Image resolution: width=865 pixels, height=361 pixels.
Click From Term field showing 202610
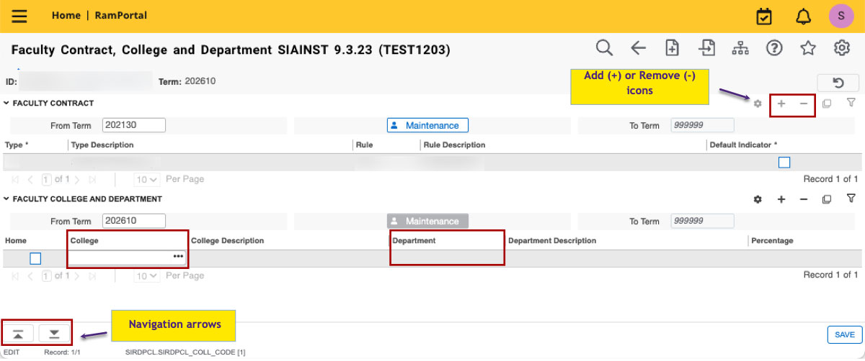(x=134, y=221)
